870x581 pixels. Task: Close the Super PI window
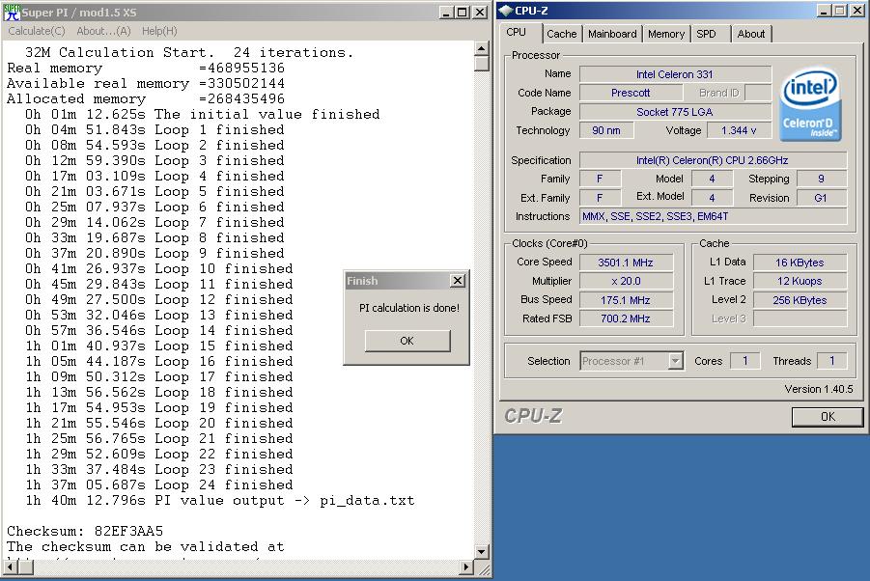coord(479,13)
